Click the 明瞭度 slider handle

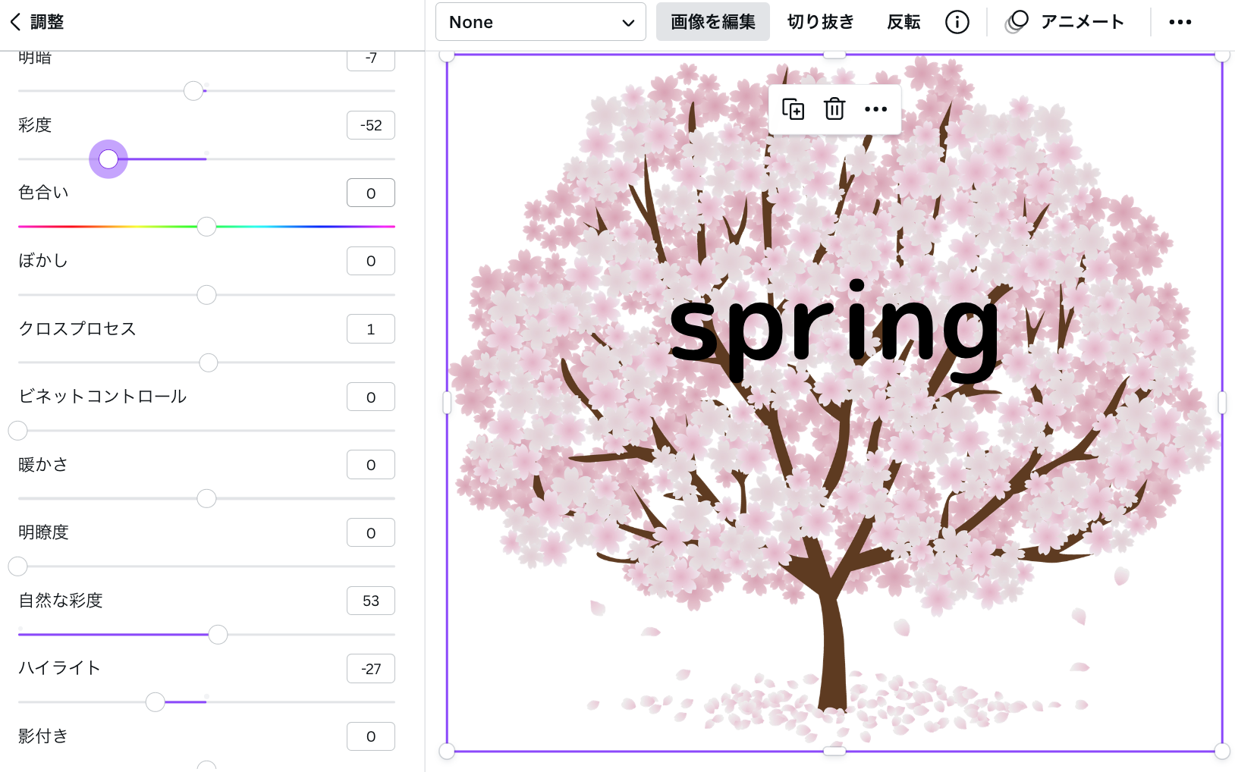(17, 566)
